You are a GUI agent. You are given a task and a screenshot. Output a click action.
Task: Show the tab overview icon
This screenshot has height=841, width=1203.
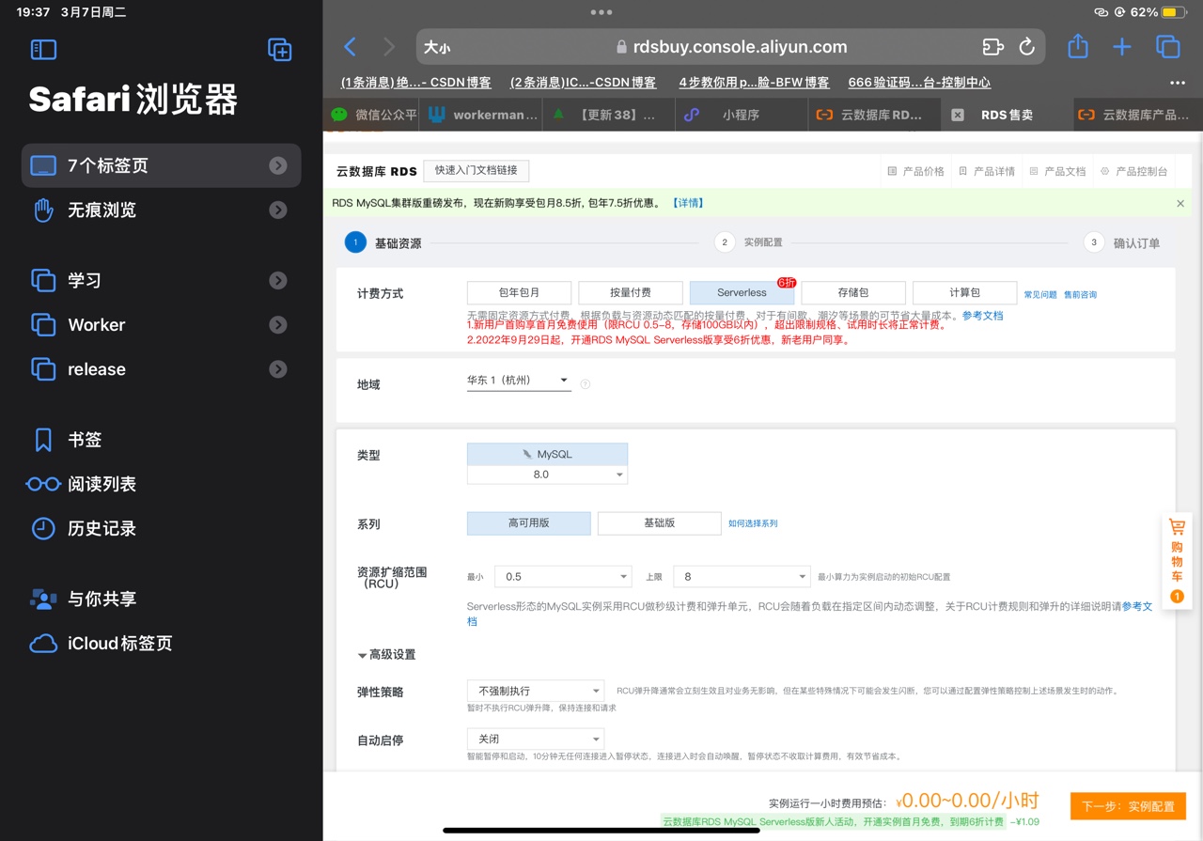point(1167,47)
